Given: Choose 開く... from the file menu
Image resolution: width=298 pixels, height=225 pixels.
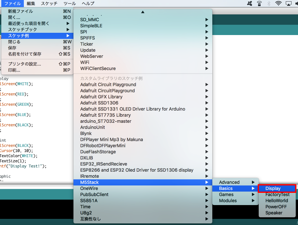Looking at the screenshot, I should click(x=37, y=17).
